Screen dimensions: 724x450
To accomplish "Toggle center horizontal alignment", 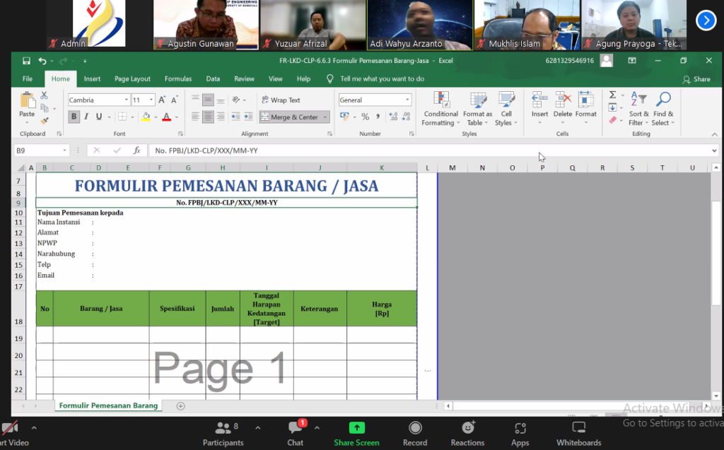I will (208, 117).
